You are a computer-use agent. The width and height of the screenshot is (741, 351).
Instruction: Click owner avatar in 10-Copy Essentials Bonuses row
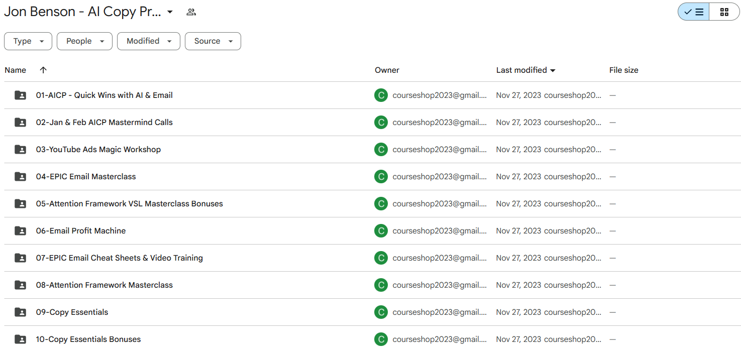click(x=381, y=339)
